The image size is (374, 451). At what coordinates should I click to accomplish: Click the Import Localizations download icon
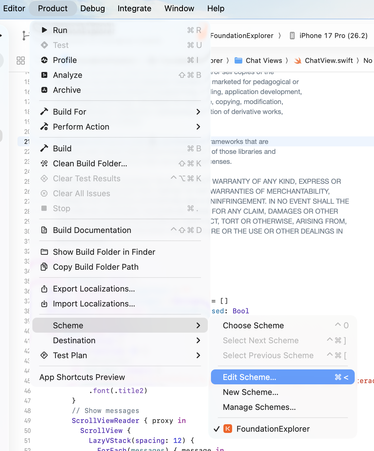[44, 304]
